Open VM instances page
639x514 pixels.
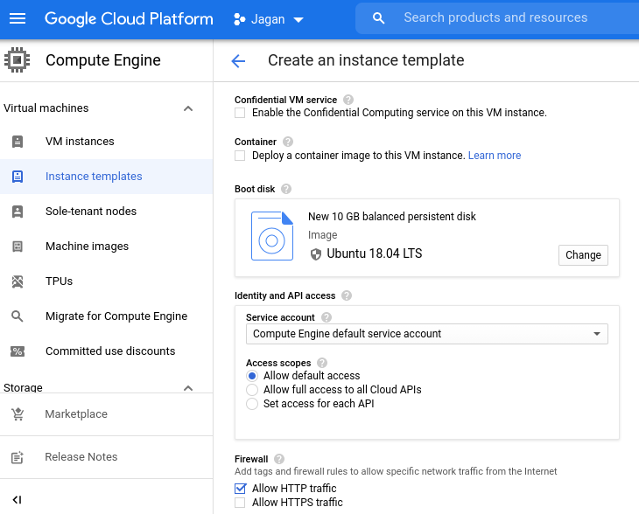(x=80, y=142)
